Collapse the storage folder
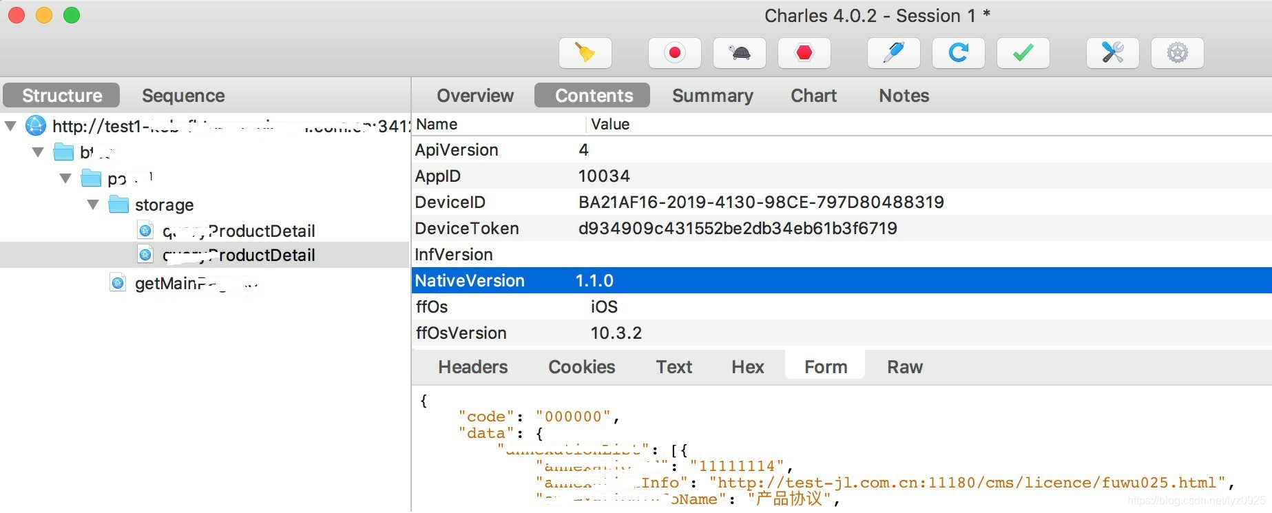This screenshot has height=513, width=1272. pyautogui.click(x=93, y=205)
